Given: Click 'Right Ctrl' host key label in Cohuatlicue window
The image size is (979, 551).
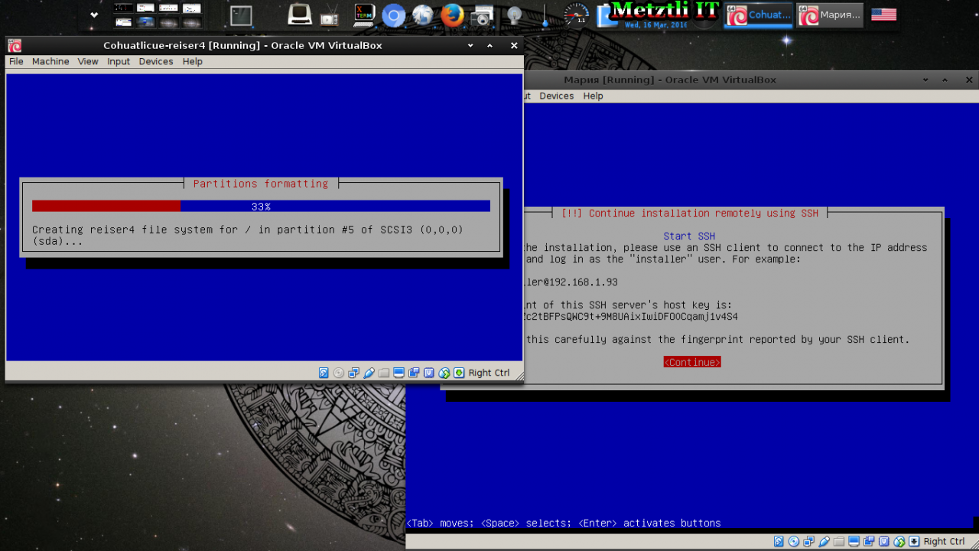Looking at the screenshot, I should [x=489, y=373].
